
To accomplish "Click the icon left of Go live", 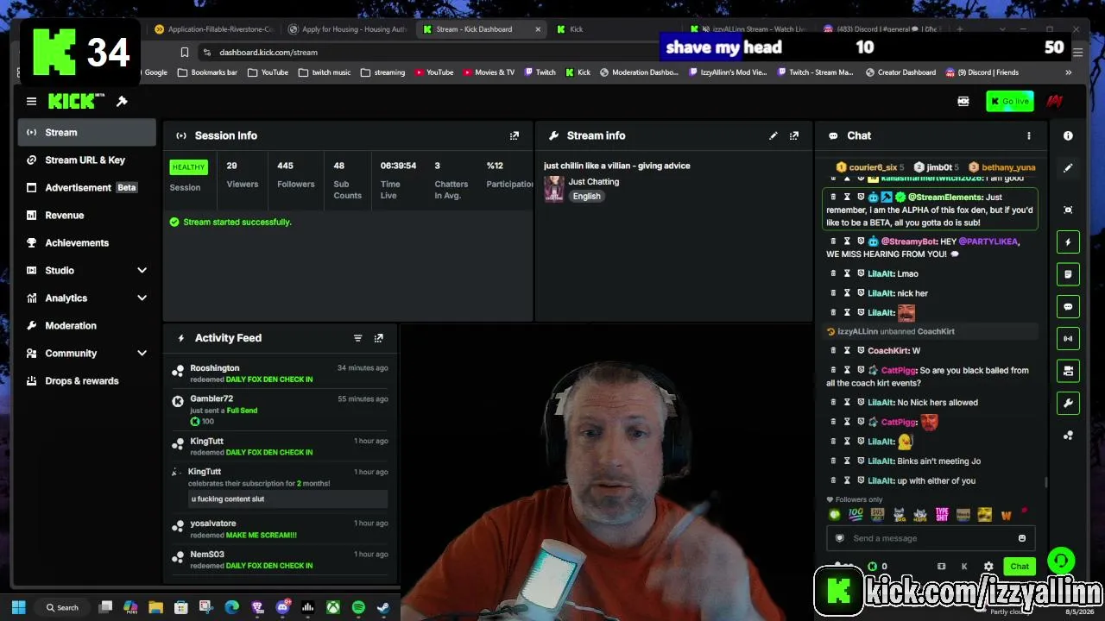I will coord(963,102).
